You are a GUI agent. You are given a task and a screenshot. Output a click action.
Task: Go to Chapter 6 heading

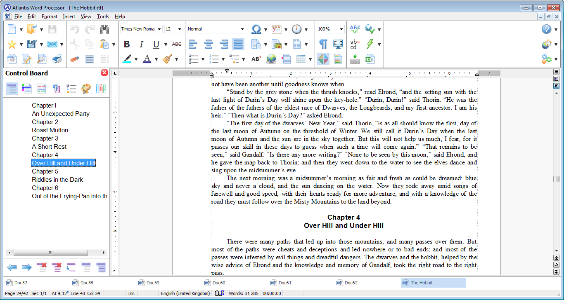[x=45, y=188]
